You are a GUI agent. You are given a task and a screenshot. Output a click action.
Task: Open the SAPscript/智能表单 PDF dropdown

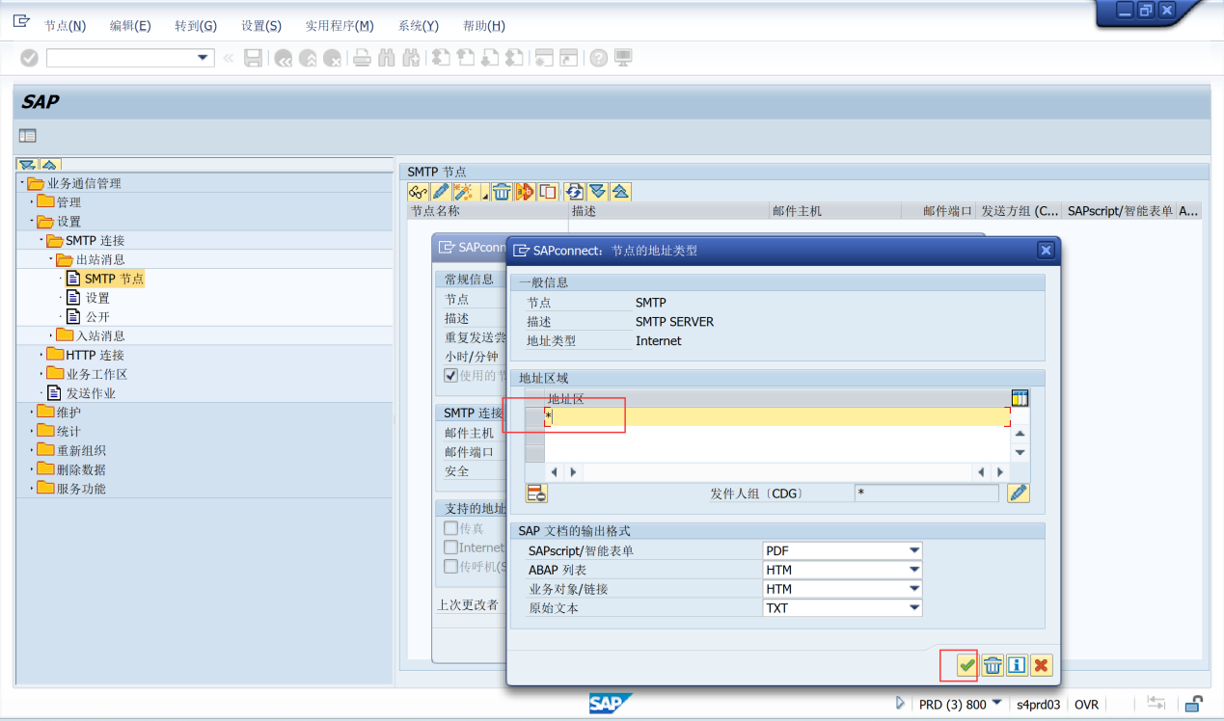pos(913,550)
